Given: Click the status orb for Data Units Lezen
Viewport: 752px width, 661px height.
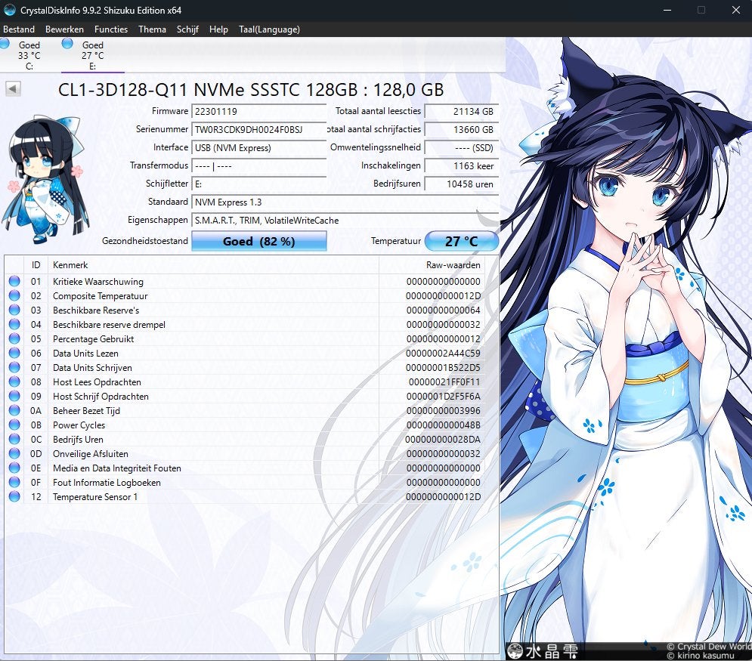Looking at the screenshot, I should [x=14, y=354].
